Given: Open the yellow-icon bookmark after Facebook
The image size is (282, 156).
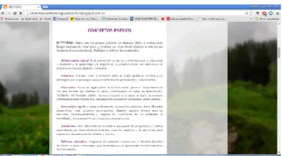Looking at the screenshot, I should [x=85, y=19].
